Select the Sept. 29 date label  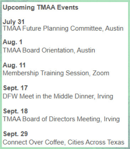pyautogui.click(x=15, y=134)
